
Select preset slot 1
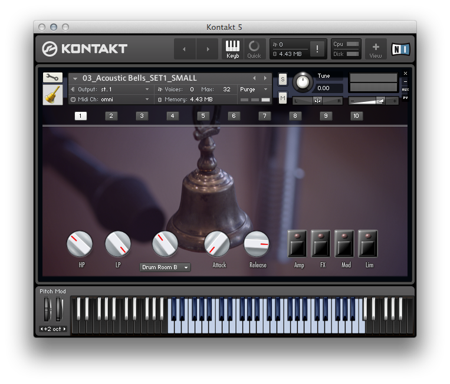pyautogui.click(x=80, y=116)
